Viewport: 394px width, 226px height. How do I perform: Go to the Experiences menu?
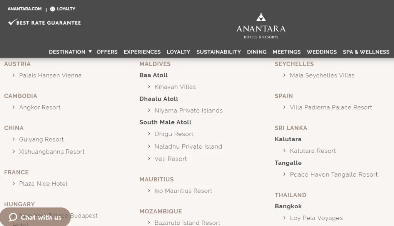[x=142, y=52]
